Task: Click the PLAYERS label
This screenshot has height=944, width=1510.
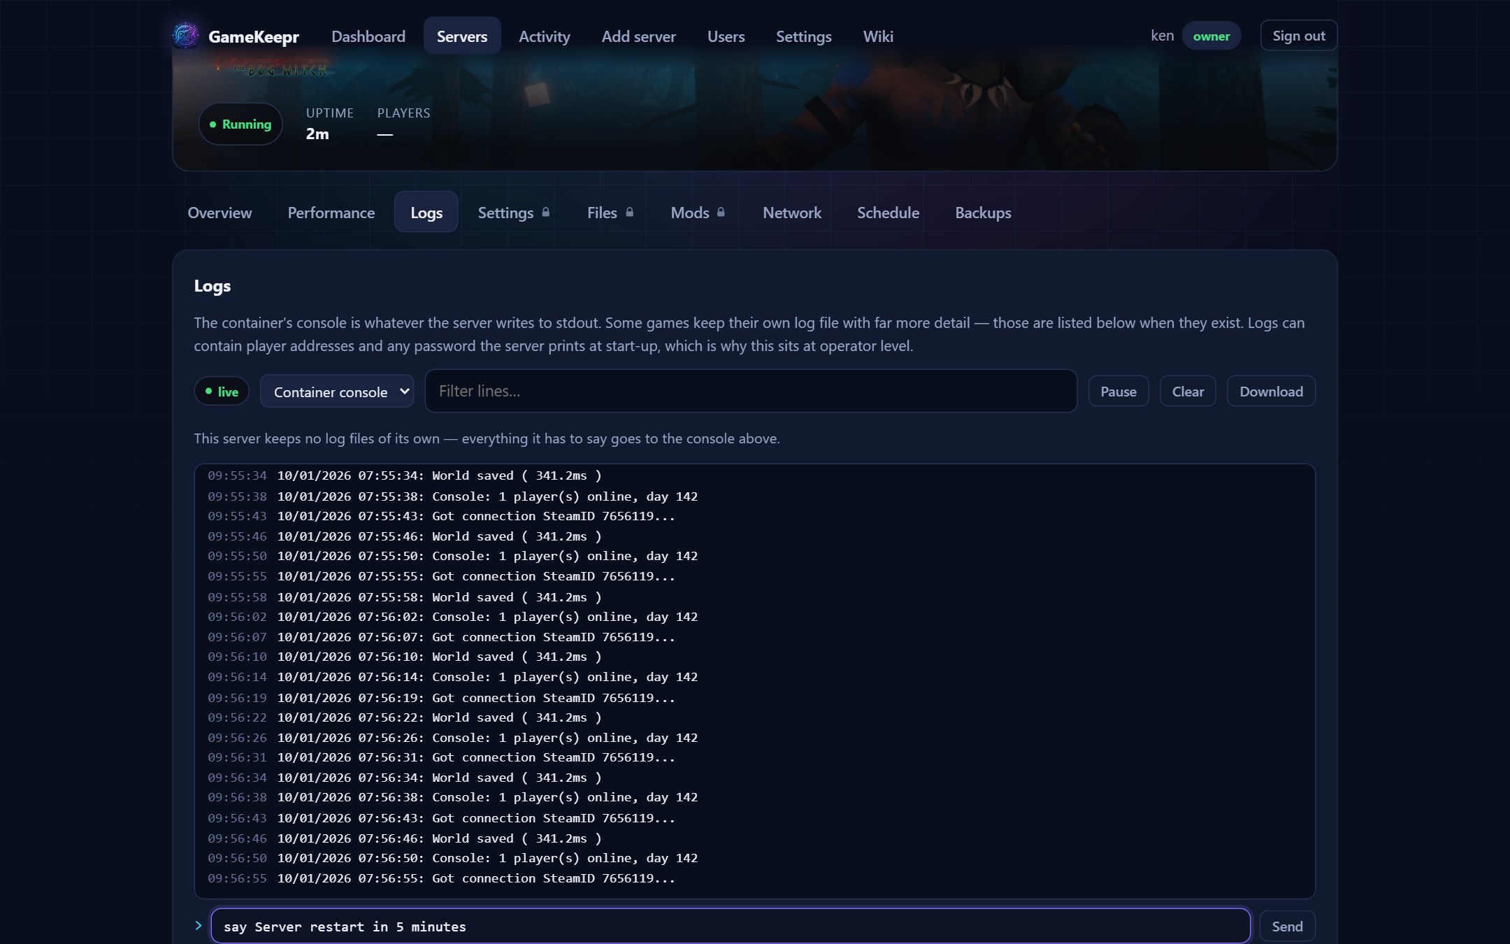Action: 403,113
